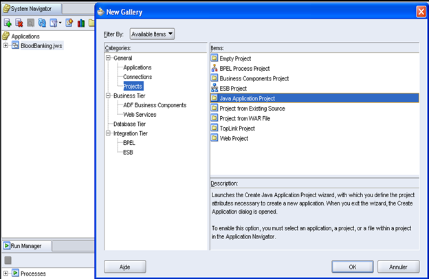Click the stop square in Run Manager
Viewport: 429px width, 279px height.
pyautogui.click(x=8, y=260)
